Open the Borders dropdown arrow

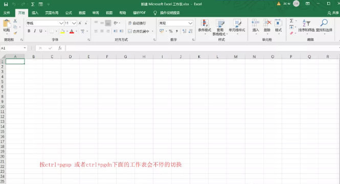[x=56, y=32]
